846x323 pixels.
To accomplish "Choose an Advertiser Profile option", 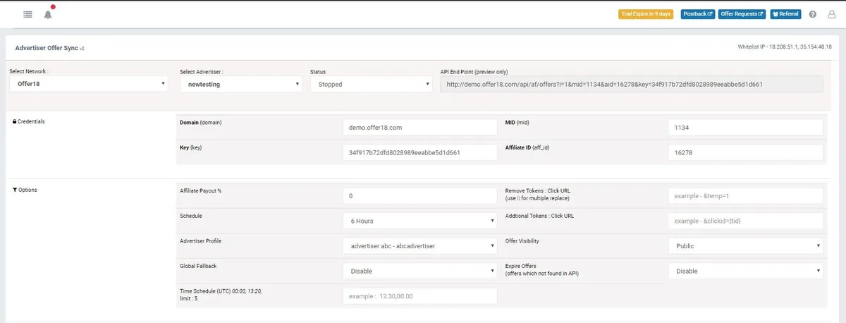I will tap(419, 246).
